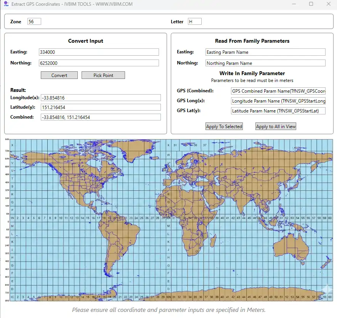Select the Easting value field under Convert Input
This screenshot has height=318, width=337.
tap(99, 52)
